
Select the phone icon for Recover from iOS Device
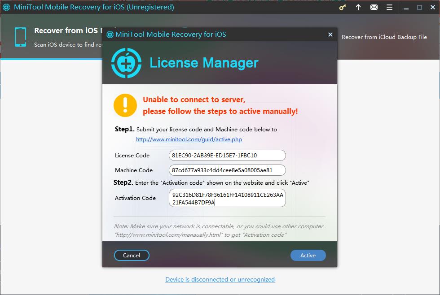click(21, 37)
